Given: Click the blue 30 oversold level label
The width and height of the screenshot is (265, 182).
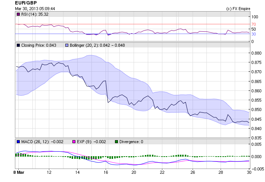Looking at the screenshot, I should 253,34.
